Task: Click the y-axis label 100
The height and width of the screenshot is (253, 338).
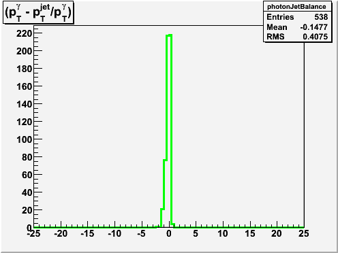Action: [24, 139]
